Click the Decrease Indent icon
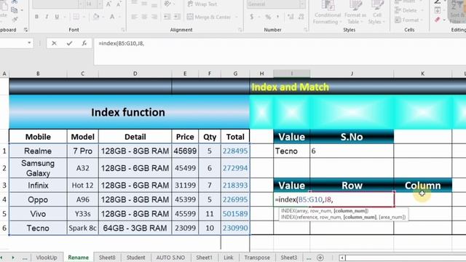 (x=167, y=17)
